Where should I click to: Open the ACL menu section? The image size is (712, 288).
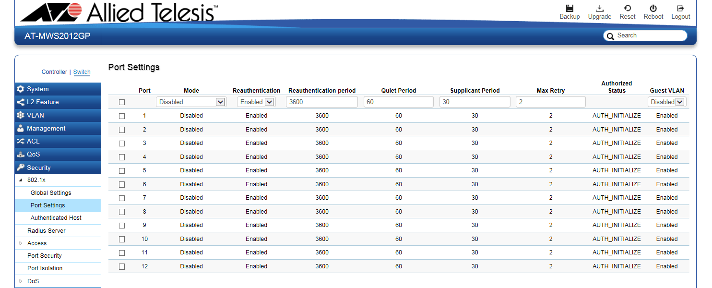pos(58,142)
